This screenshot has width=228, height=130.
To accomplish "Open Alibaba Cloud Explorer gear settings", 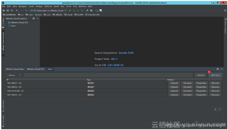I will pos(34,19).
